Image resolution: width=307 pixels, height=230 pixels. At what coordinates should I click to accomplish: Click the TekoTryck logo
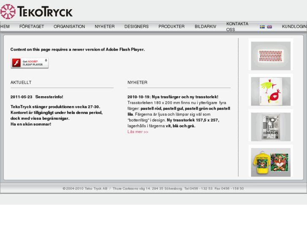coord(36,11)
